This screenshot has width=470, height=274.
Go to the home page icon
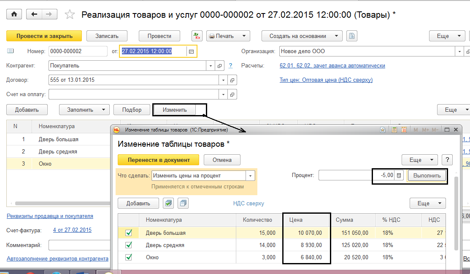point(14,14)
